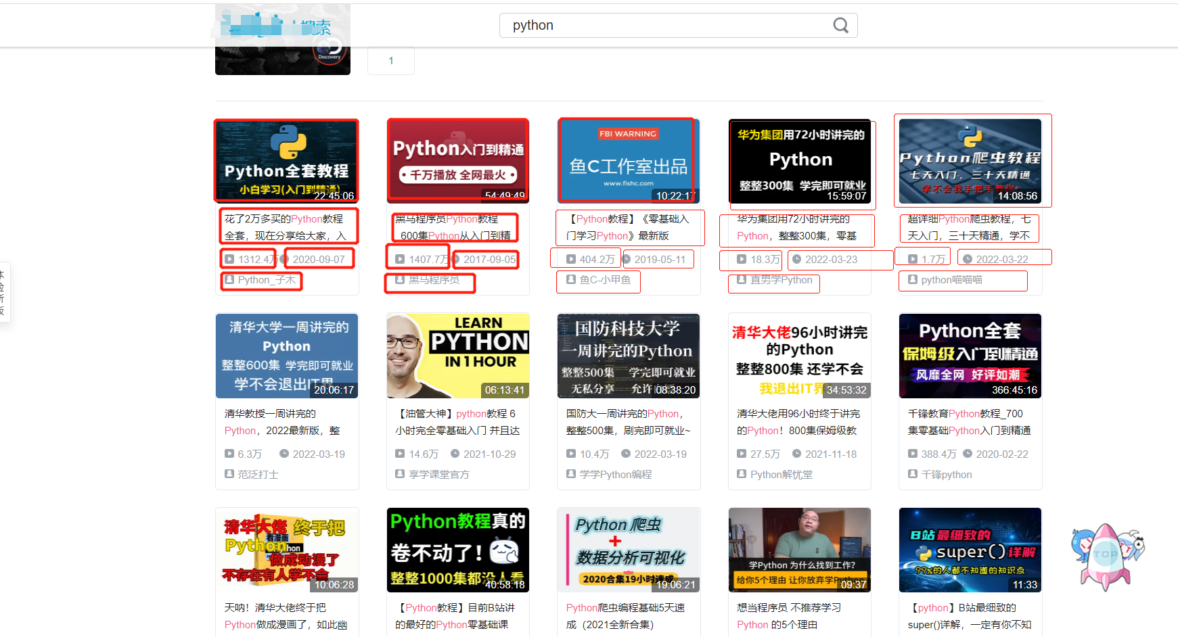Open title 【Python教程】目前B站讲的最好的

455,616
